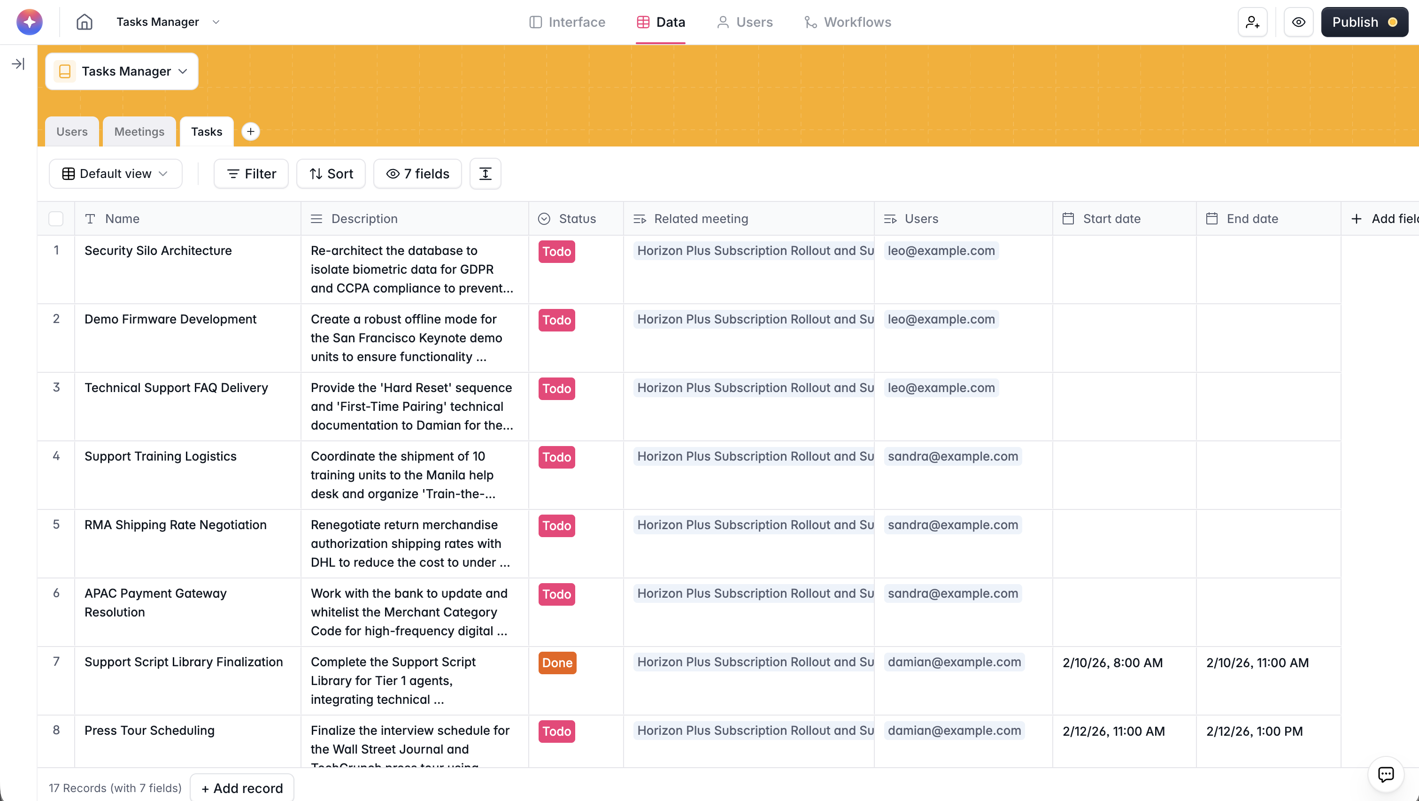
Task: Click the sparkle app logo top left
Action: pos(29,22)
